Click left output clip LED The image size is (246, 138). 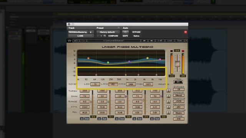coord(171,51)
